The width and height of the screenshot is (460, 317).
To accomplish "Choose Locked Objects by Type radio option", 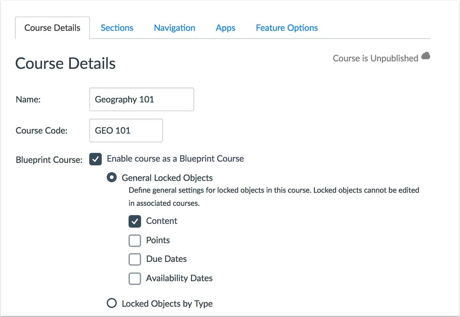I will point(112,303).
